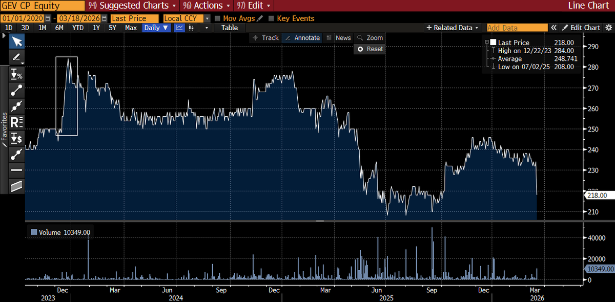Choose the percent change measurement tool
Screen dimensions: 615x302
tap(17, 74)
